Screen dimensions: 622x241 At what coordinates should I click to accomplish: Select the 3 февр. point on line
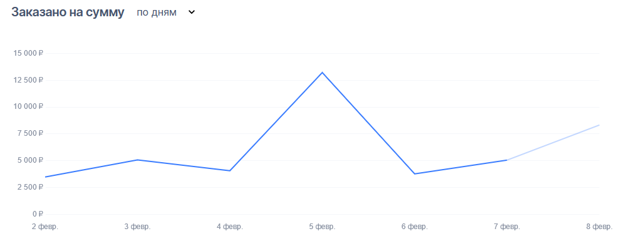(x=137, y=160)
